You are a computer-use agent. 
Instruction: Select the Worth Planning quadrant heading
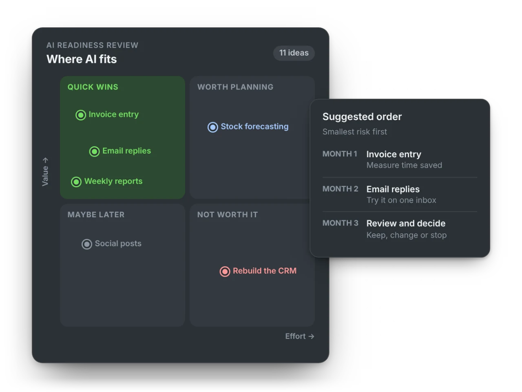point(235,87)
